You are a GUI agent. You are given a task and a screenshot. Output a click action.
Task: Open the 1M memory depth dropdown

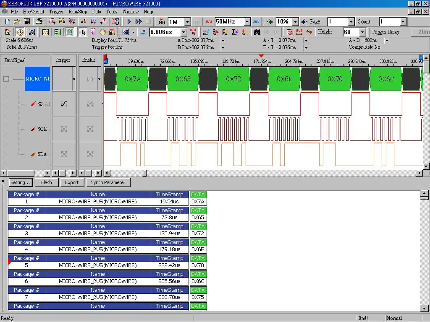pos(188,22)
